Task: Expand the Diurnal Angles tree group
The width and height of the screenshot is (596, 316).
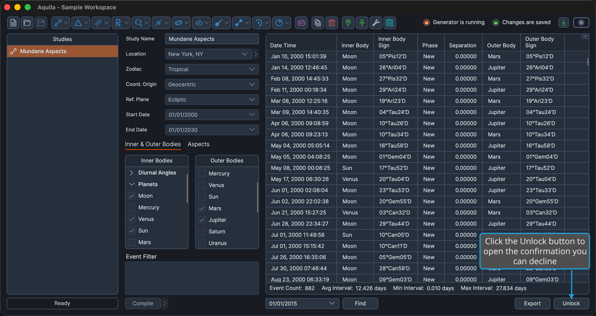Action: [x=131, y=173]
